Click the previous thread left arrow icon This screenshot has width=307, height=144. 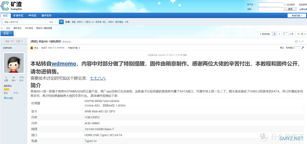point(299,41)
